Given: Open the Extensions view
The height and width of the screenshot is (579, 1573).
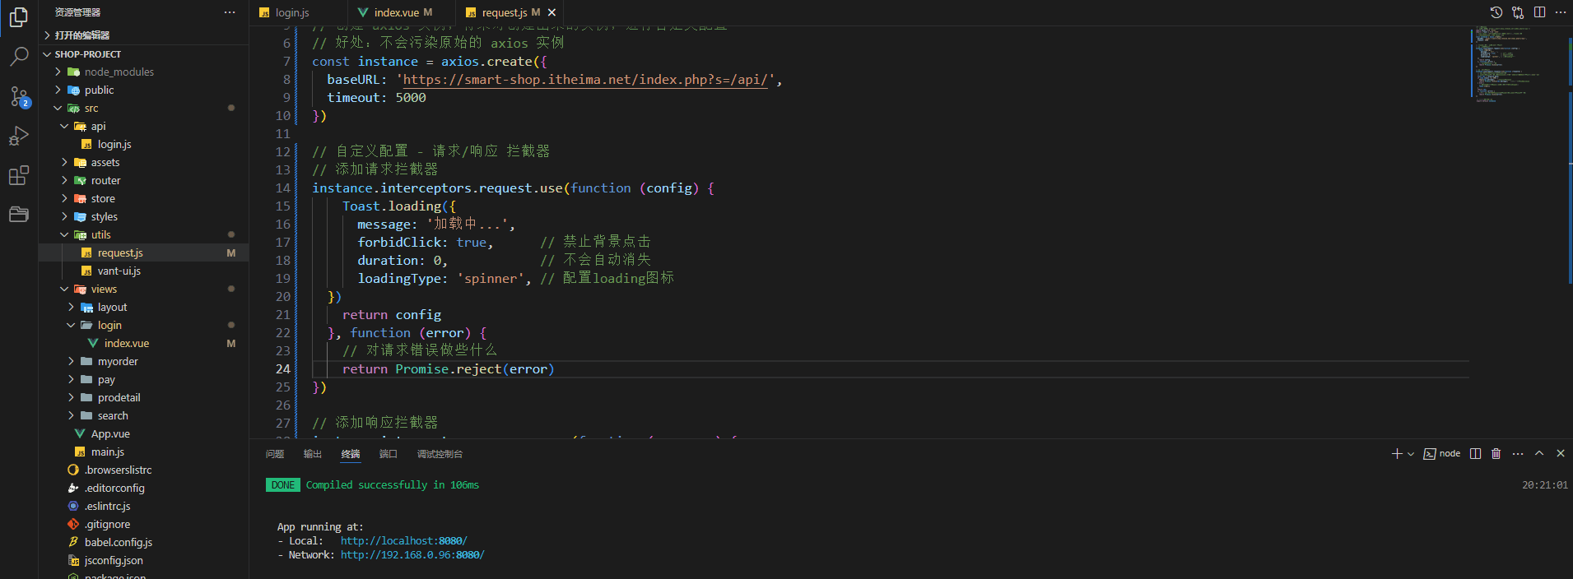Looking at the screenshot, I should tap(18, 175).
